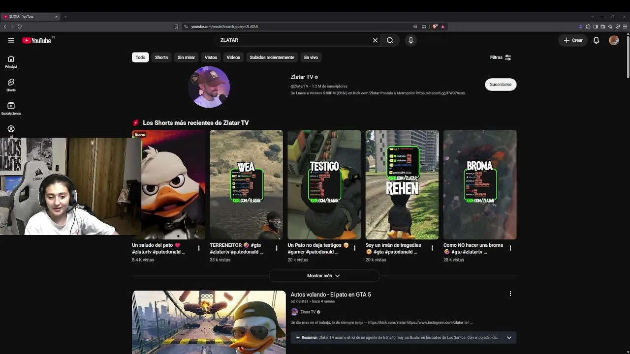The height and width of the screenshot is (354, 630).
Task: Go to the YouTube logo home link
Action: tap(37, 40)
